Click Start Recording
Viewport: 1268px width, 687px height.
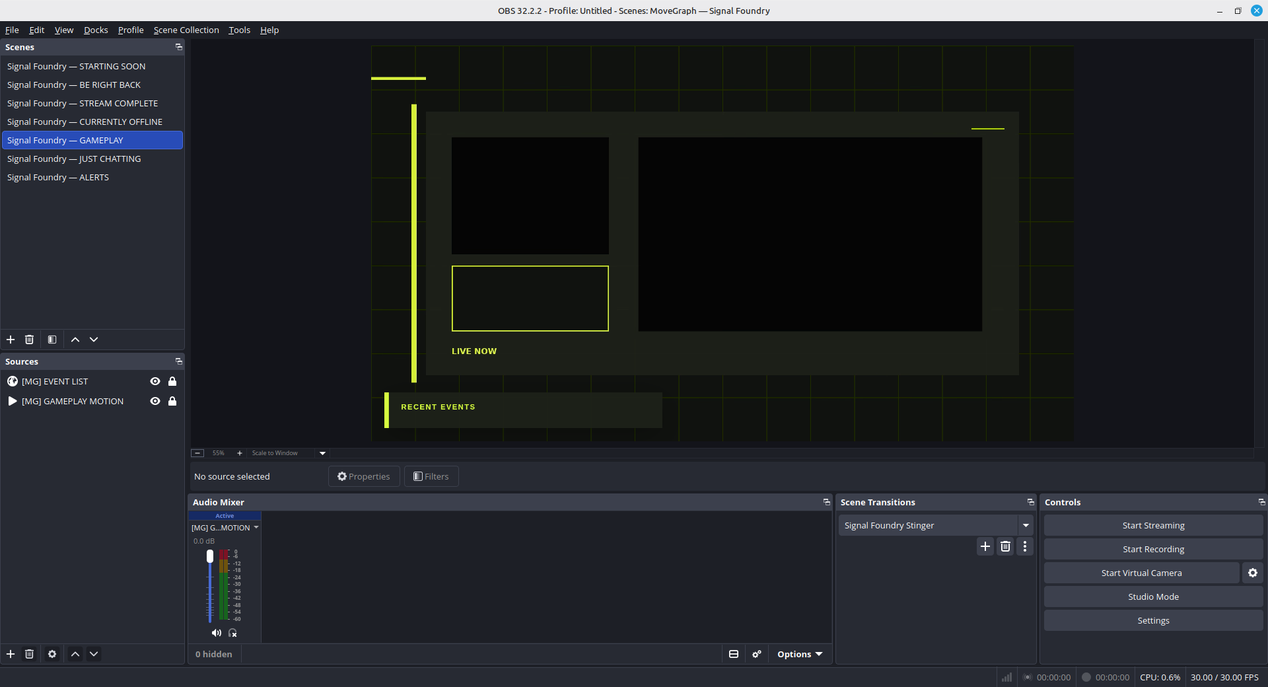1153,549
